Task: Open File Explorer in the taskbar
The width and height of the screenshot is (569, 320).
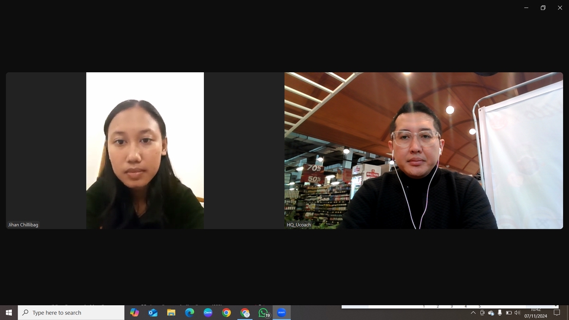Action: 171,312
